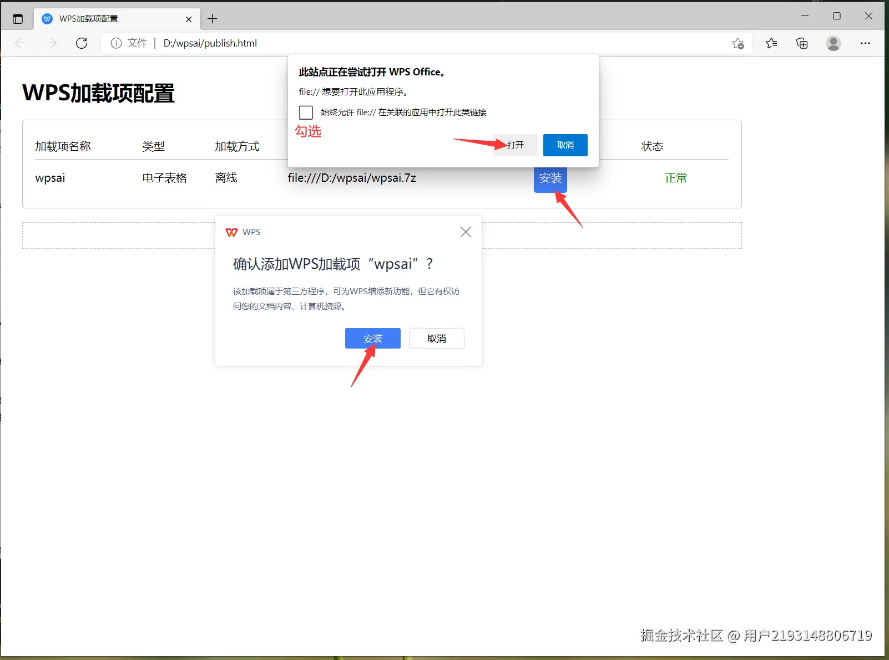889x660 pixels.
Task: Click the blue 安装 button in wpsai row
Action: pos(550,179)
